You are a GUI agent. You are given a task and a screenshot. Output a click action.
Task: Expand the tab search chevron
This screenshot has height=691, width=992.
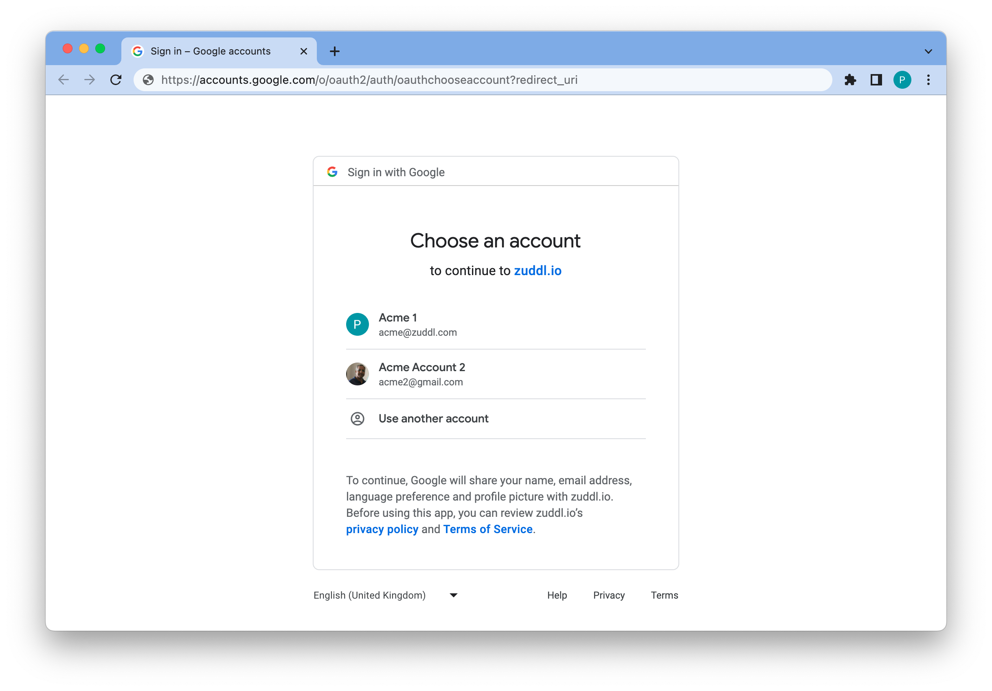[x=928, y=51]
